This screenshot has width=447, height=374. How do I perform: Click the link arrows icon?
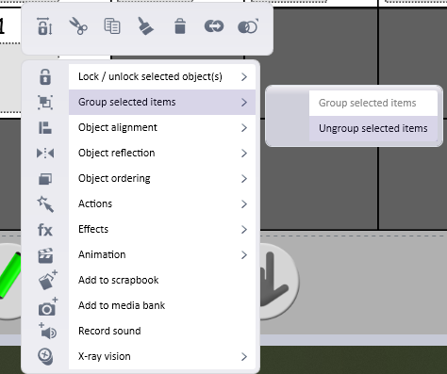tap(214, 26)
